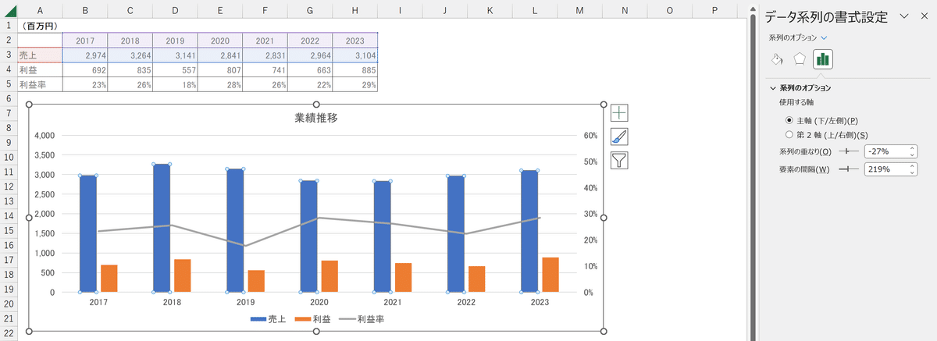This screenshot has height=341, width=937.
Task: Select column header P
Action: pos(714,9)
